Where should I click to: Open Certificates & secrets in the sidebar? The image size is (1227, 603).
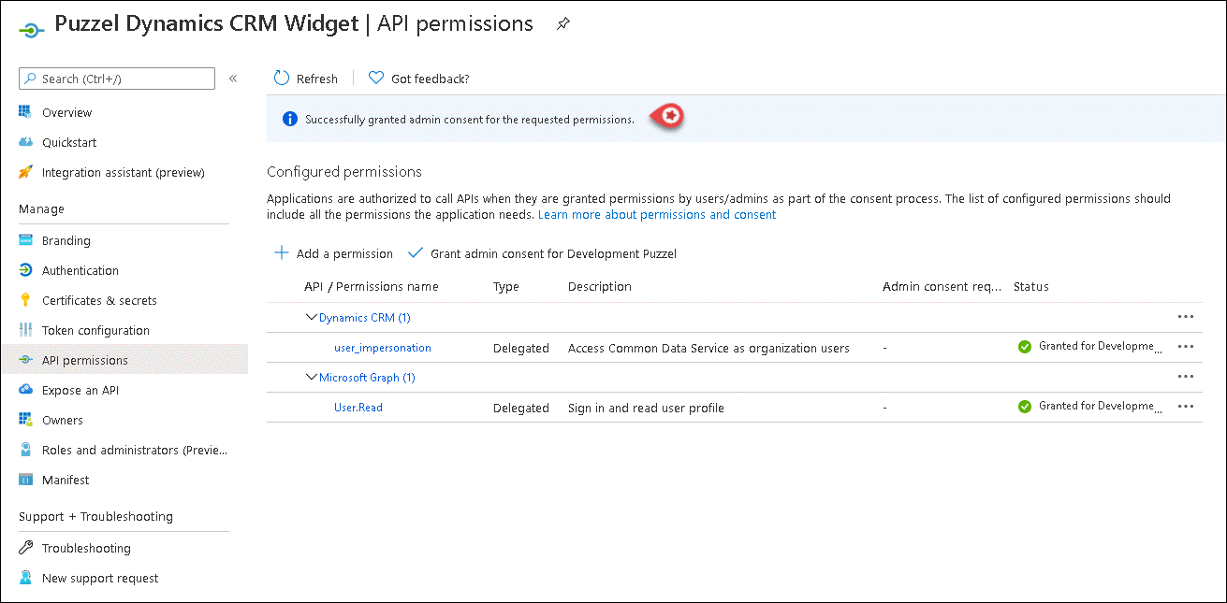[x=99, y=300]
